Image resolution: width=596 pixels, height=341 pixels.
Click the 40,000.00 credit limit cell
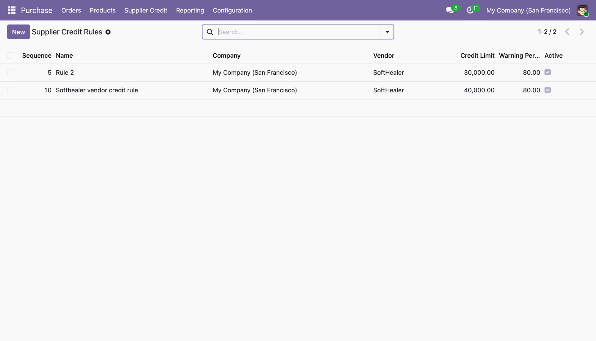(x=479, y=90)
